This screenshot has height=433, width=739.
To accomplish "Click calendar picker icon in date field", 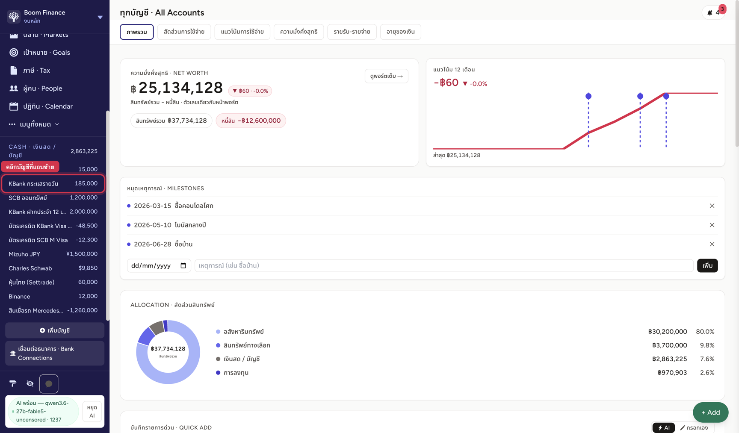I will pos(183,265).
